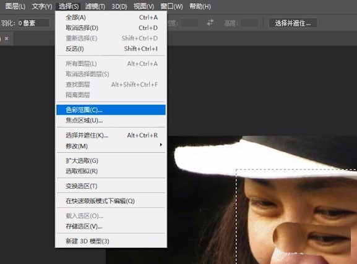This screenshot has width=357, height=264.
Task: Open the 图层(L) menu
Action: (x=15, y=6)
